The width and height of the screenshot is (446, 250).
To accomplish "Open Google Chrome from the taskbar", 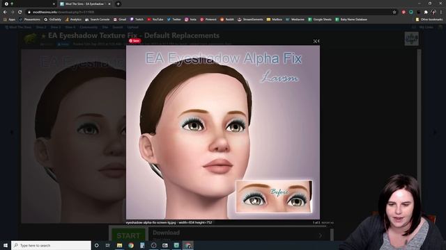I will pos(131,245).
